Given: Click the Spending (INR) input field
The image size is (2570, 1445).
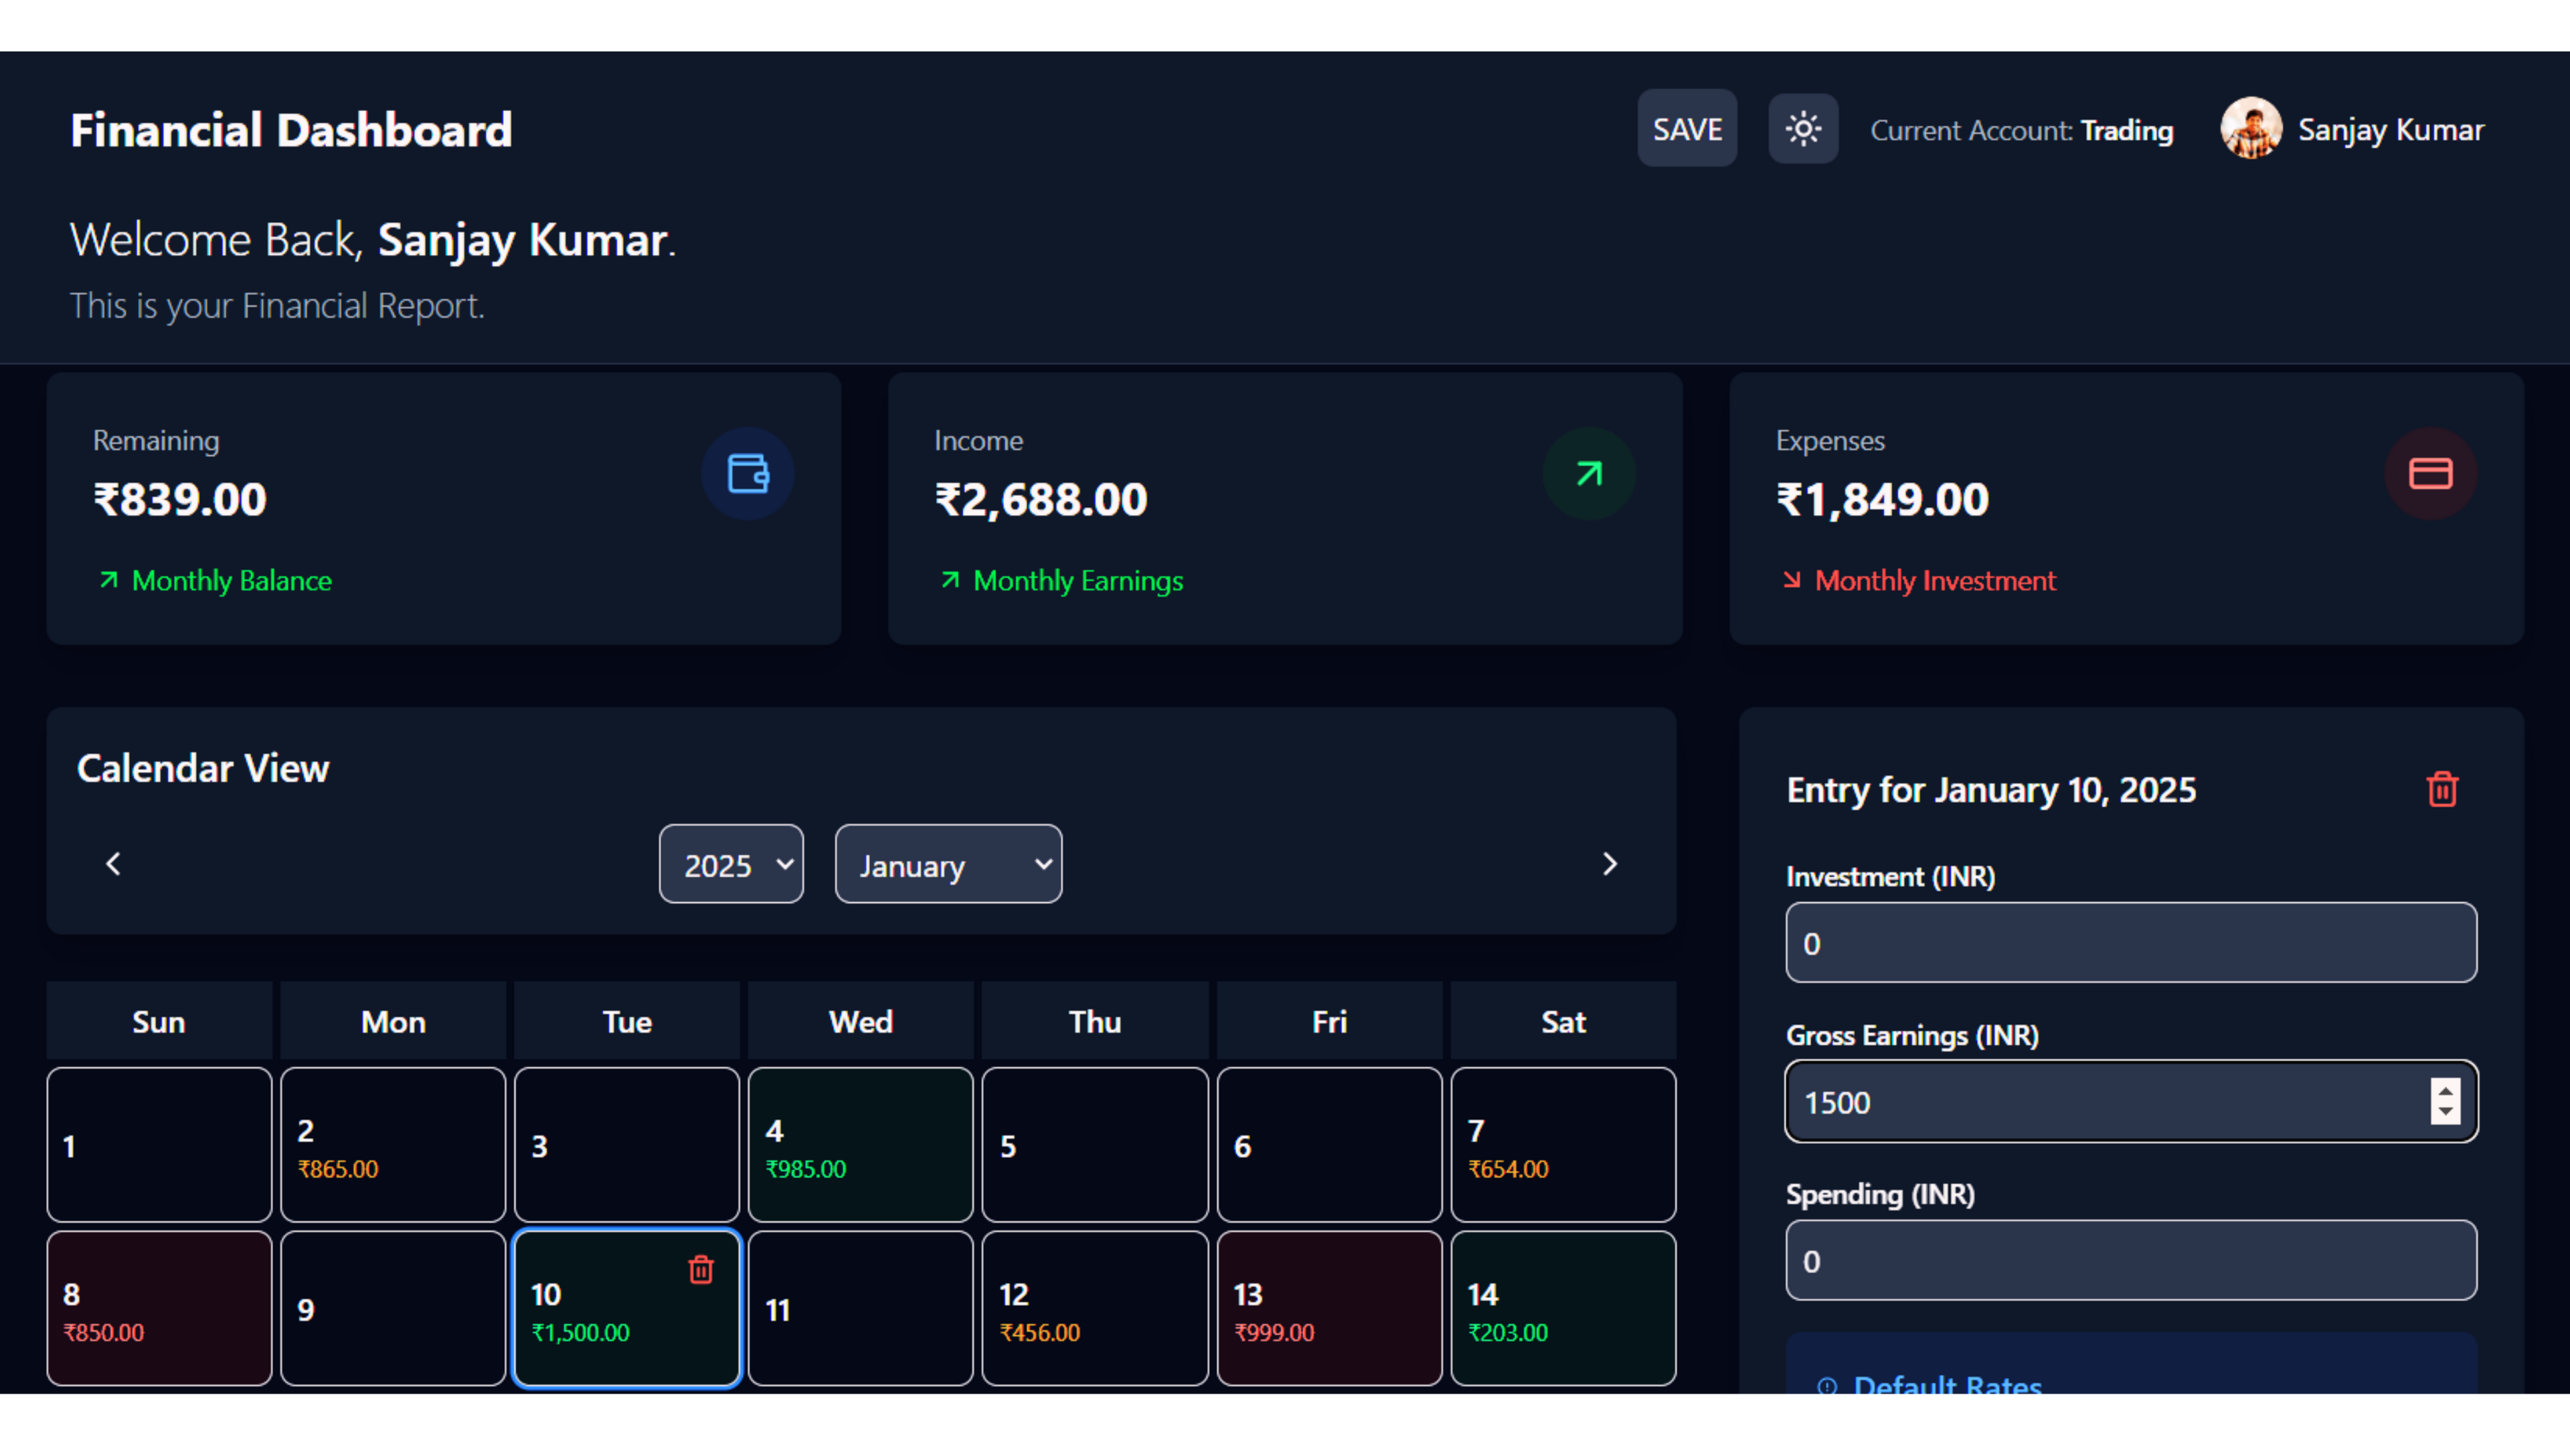Looking at the screenshot, I should 2131,1260.
